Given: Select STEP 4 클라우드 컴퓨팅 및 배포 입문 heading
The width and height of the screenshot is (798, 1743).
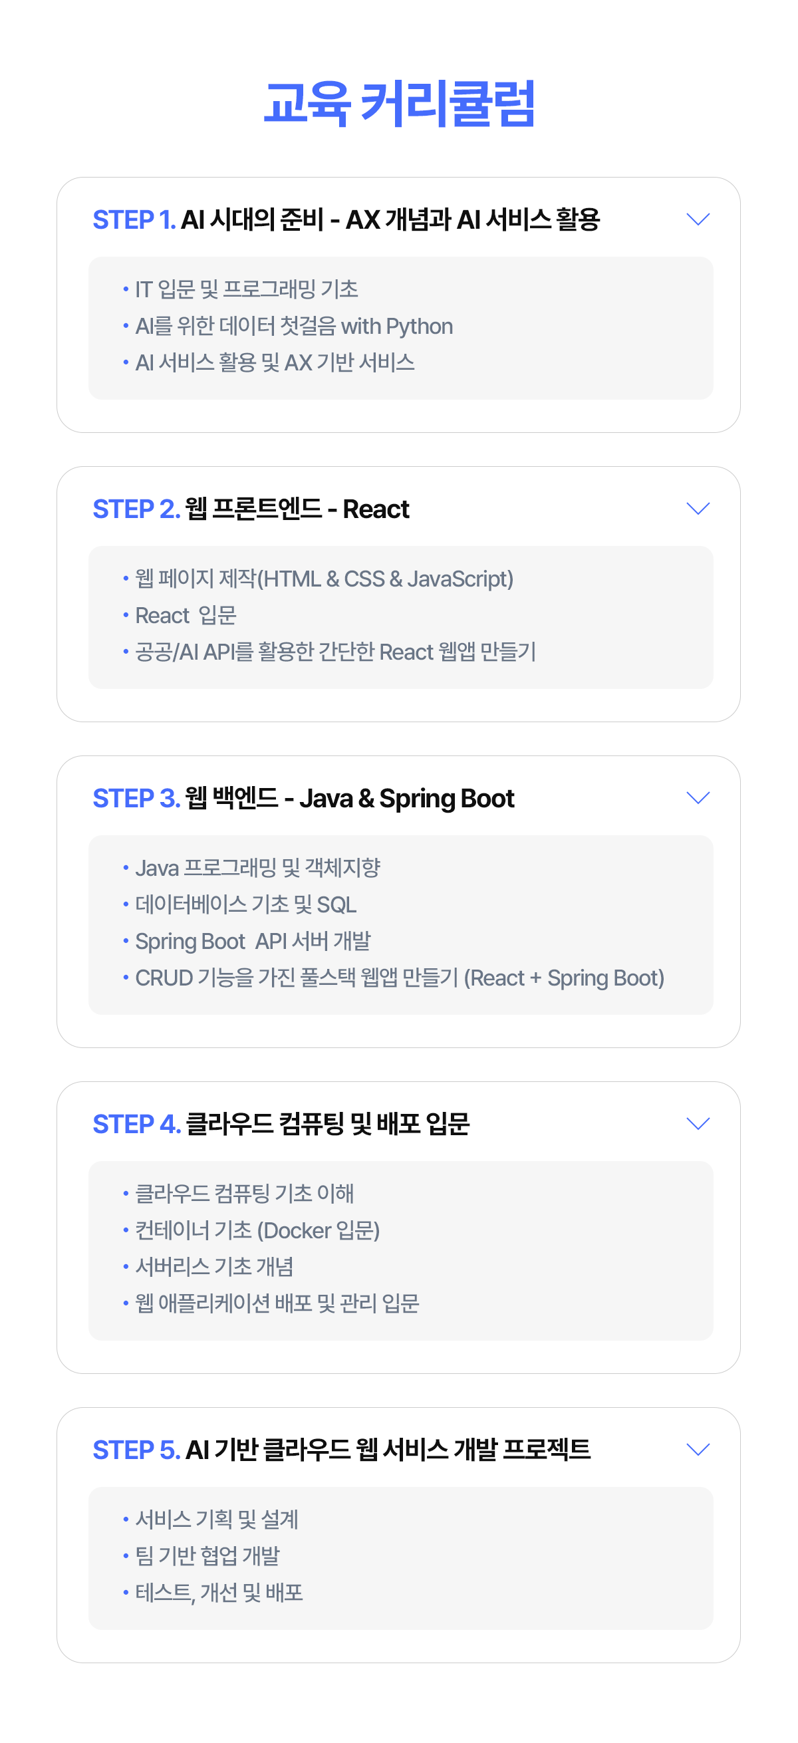Looking at the screenshot, I should pyautogui.click(x=281, y=1124).
